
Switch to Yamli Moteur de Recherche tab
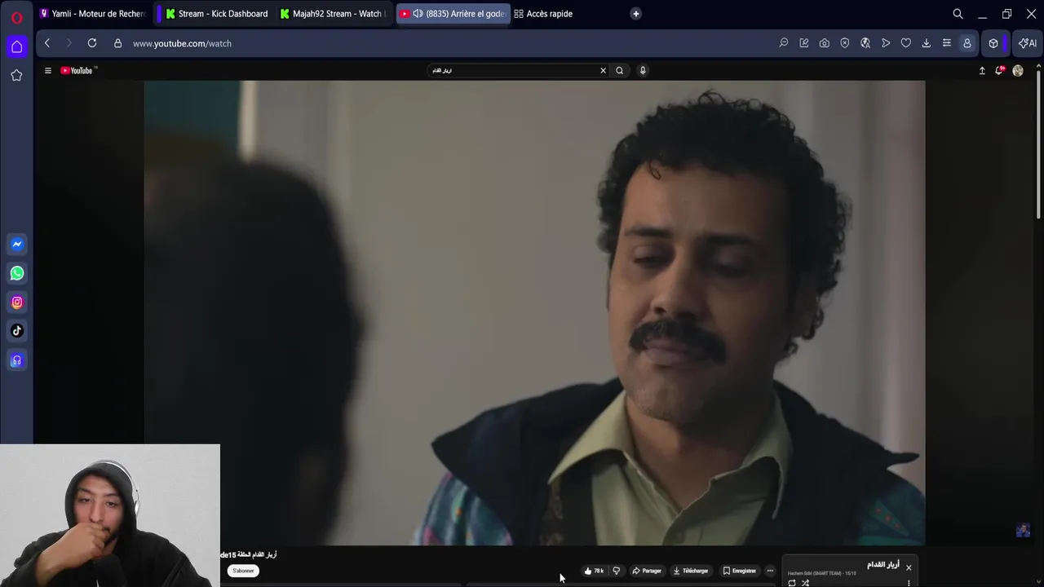coord(91,14)
